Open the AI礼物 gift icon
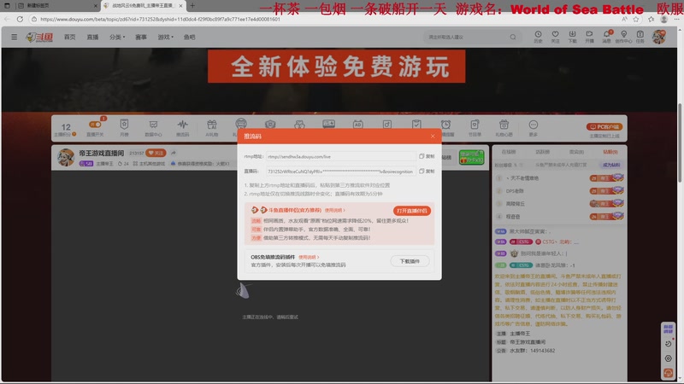Viewport: 684px width, 384px height. [x=211, y=128]
